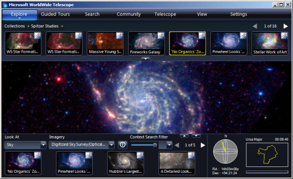The width and height of the screenshot is (293, 179).
Task: Go to next page of 16 collections
Action: [285, 26]
